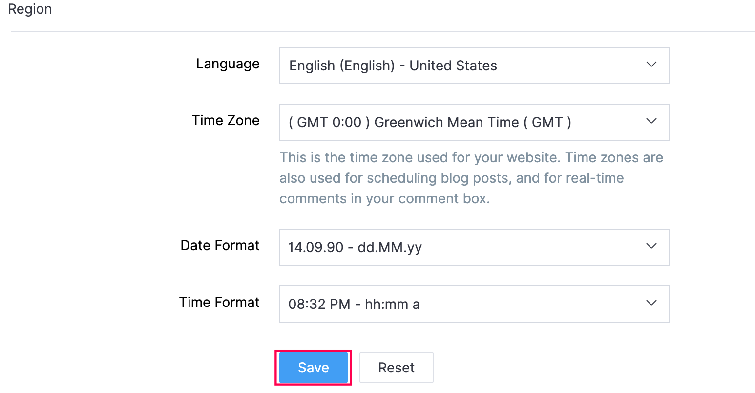
Task: Click the divider line under Region
Action: pos(383,32)
